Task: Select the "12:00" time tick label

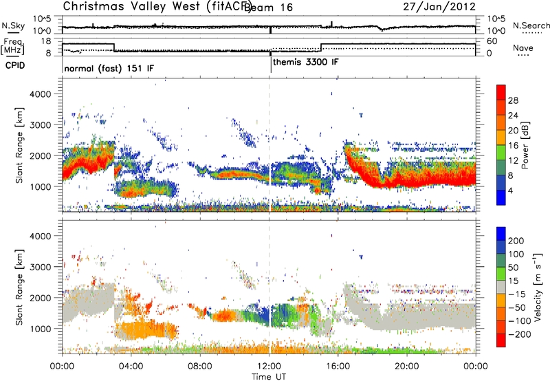Action: tap(269, 367)
